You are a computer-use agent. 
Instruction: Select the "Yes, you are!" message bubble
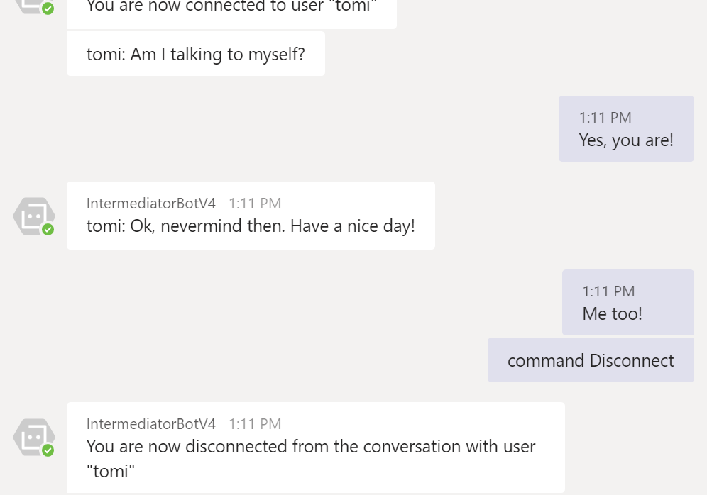pyautogui.click(x=626, y=129)
